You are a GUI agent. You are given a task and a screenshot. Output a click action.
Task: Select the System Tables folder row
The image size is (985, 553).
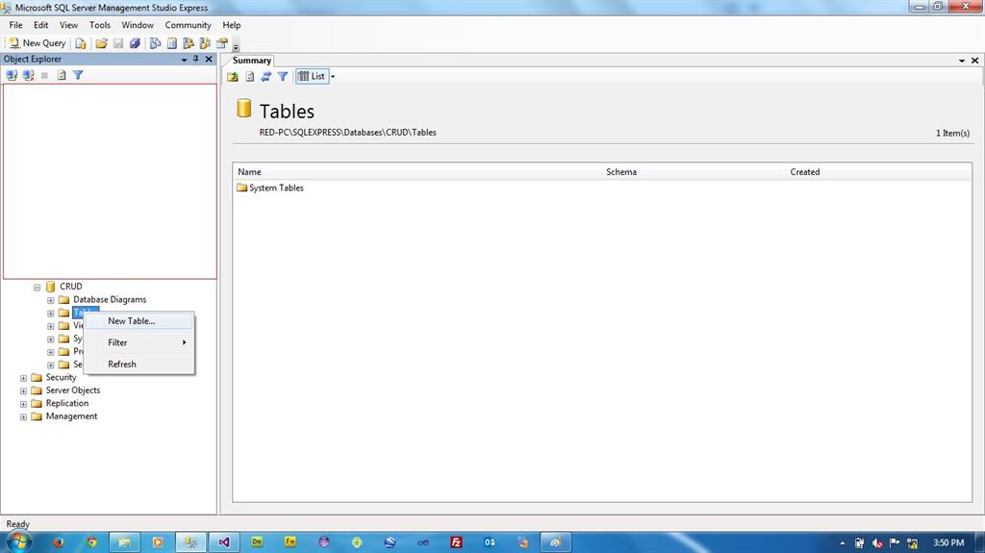point(270,188)
